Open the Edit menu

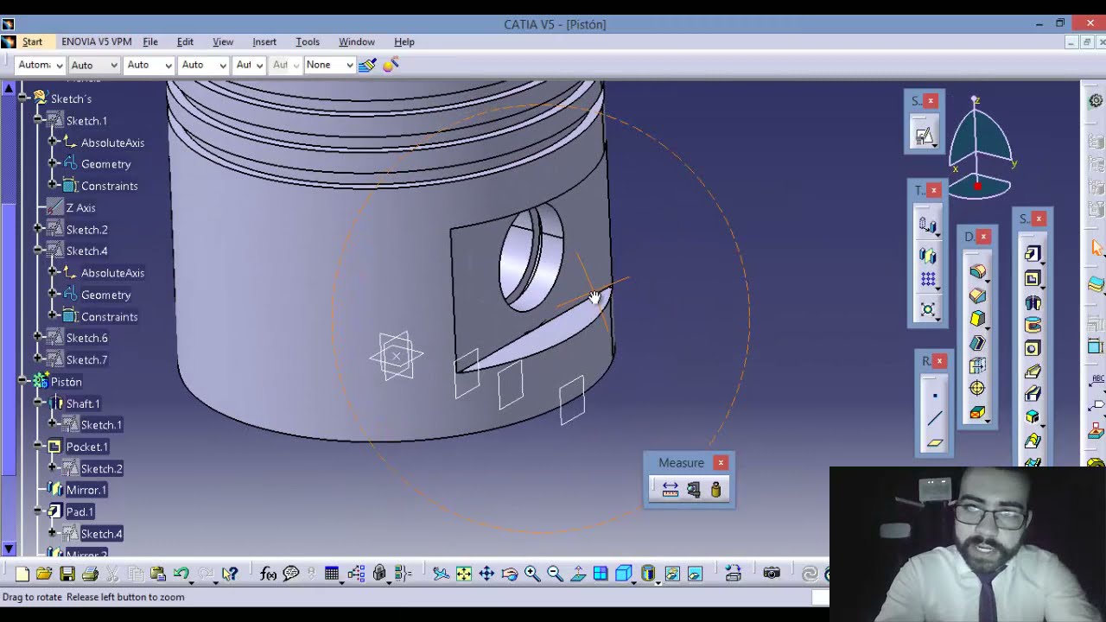click(185, 41)
